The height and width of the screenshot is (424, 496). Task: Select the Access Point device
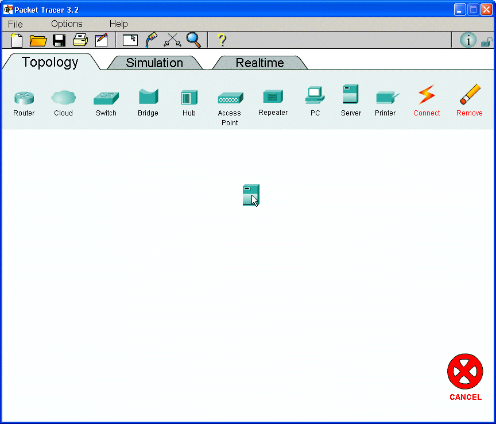click(x=230, y=109)
